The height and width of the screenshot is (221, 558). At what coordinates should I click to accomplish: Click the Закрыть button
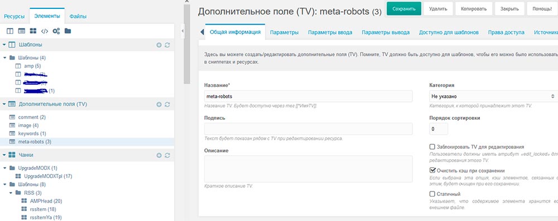tap(509, 9)
